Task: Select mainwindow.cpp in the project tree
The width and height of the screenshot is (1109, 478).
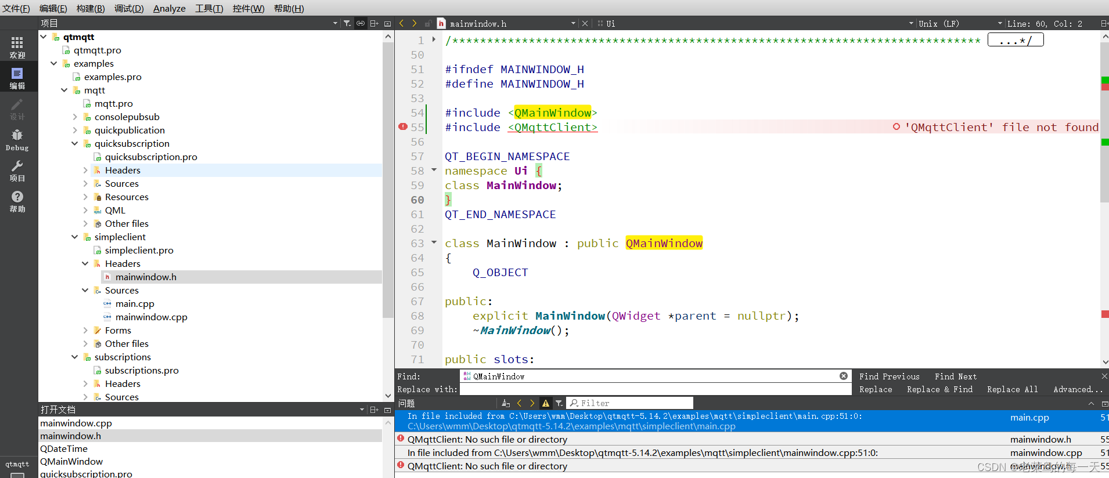Action: click(151, 317)
